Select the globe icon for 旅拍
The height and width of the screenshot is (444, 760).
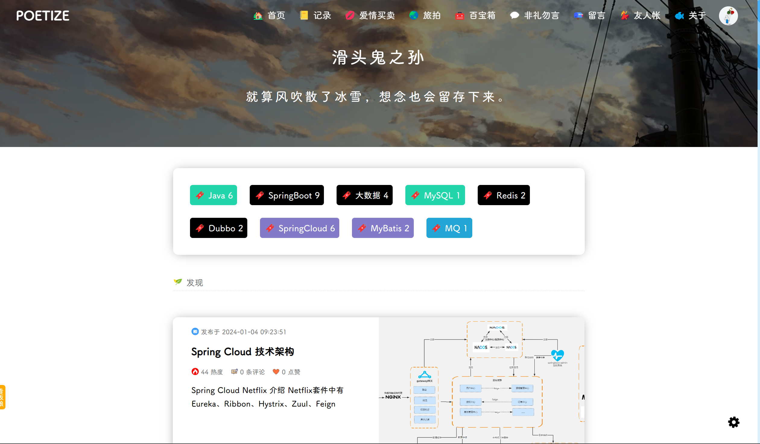[x=413, y=15]
